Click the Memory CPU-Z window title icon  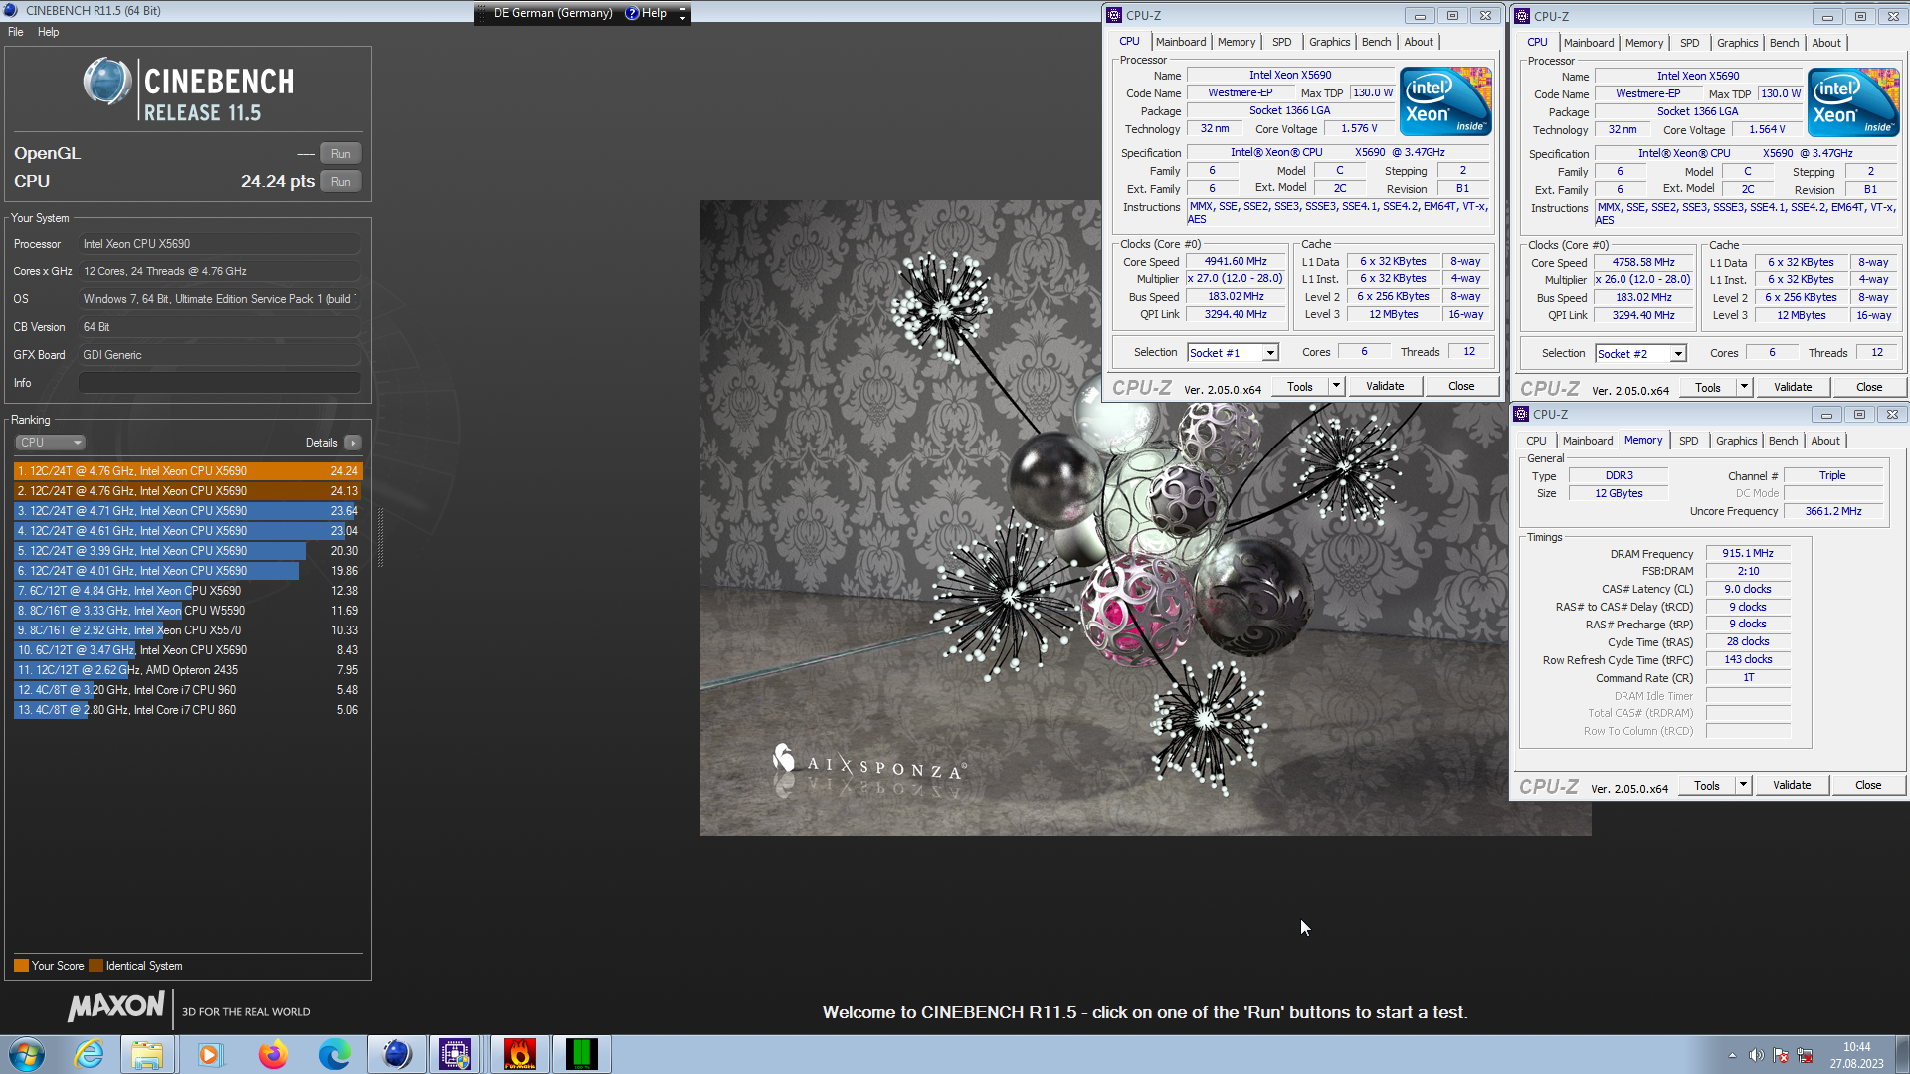point(1521,414)
